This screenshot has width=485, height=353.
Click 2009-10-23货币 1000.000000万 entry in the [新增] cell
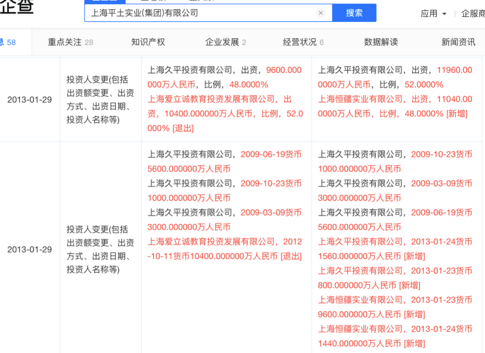tap(395, 162)
